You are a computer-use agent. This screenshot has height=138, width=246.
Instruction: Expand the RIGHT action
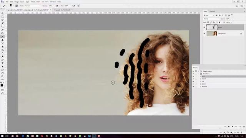[x=200, y=79]
